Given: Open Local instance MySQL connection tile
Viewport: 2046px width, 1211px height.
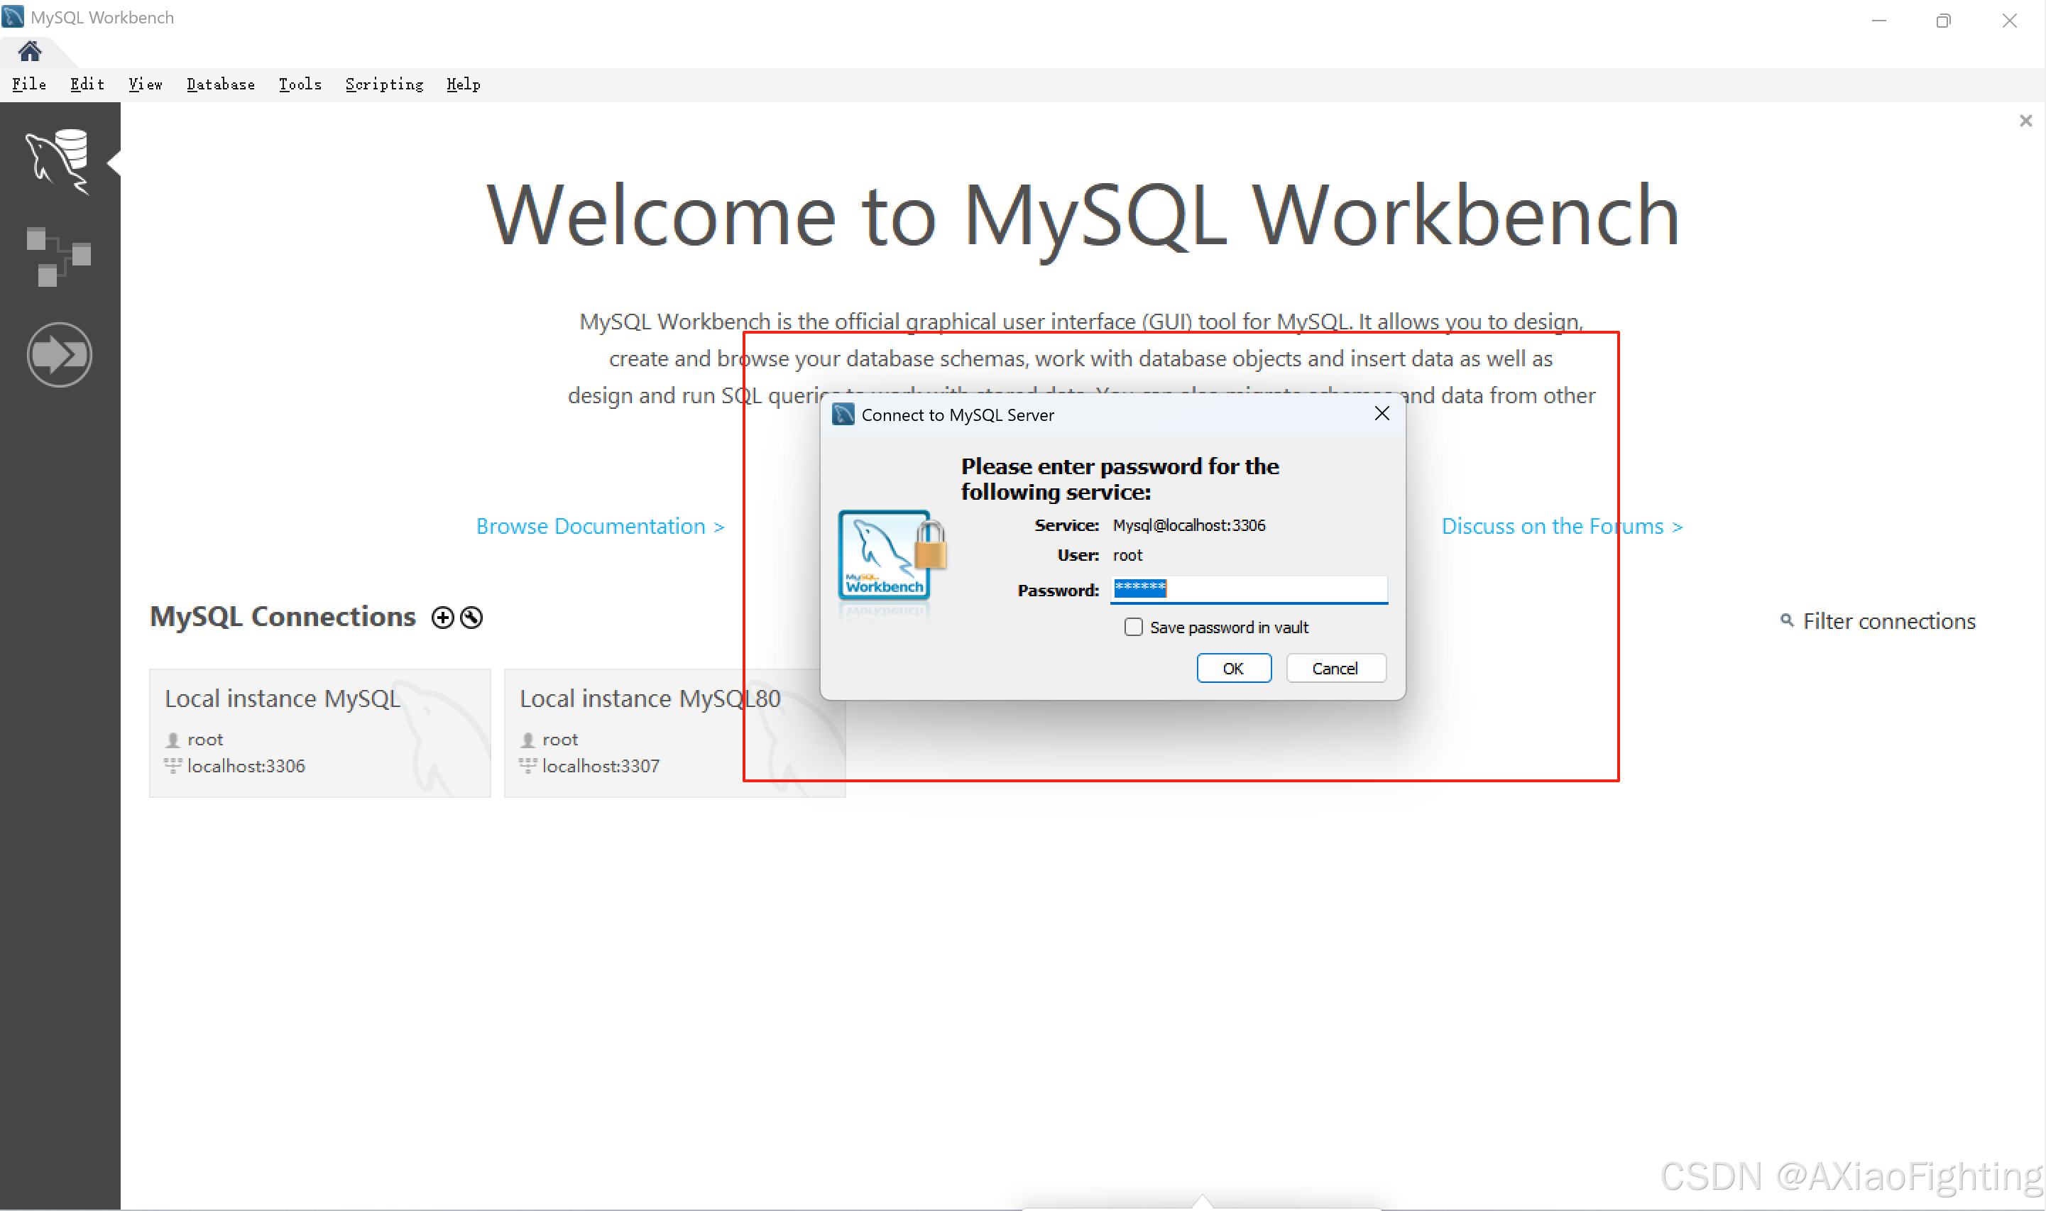Looking at the screenshot, I should point(319,732).
